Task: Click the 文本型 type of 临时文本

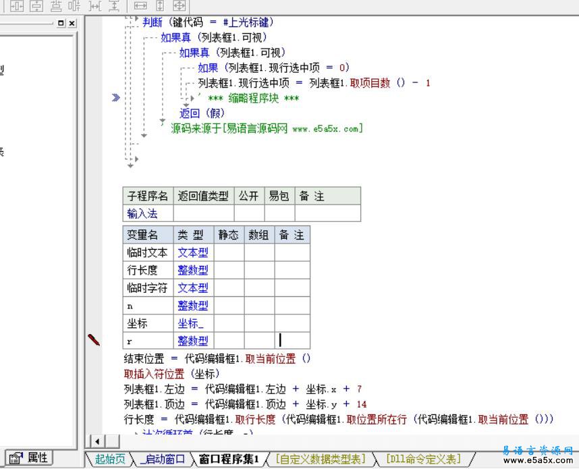Action: tap(194, 252)
